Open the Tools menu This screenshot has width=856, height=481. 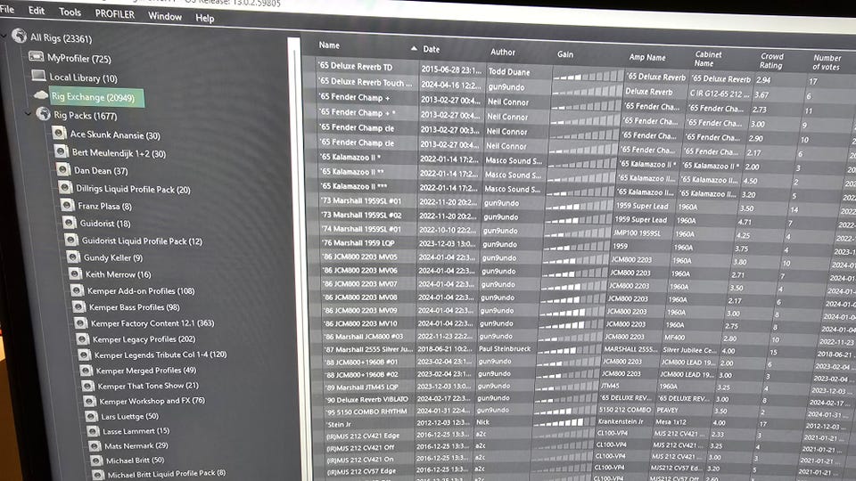pyautogui.click(x=70, y=12)
